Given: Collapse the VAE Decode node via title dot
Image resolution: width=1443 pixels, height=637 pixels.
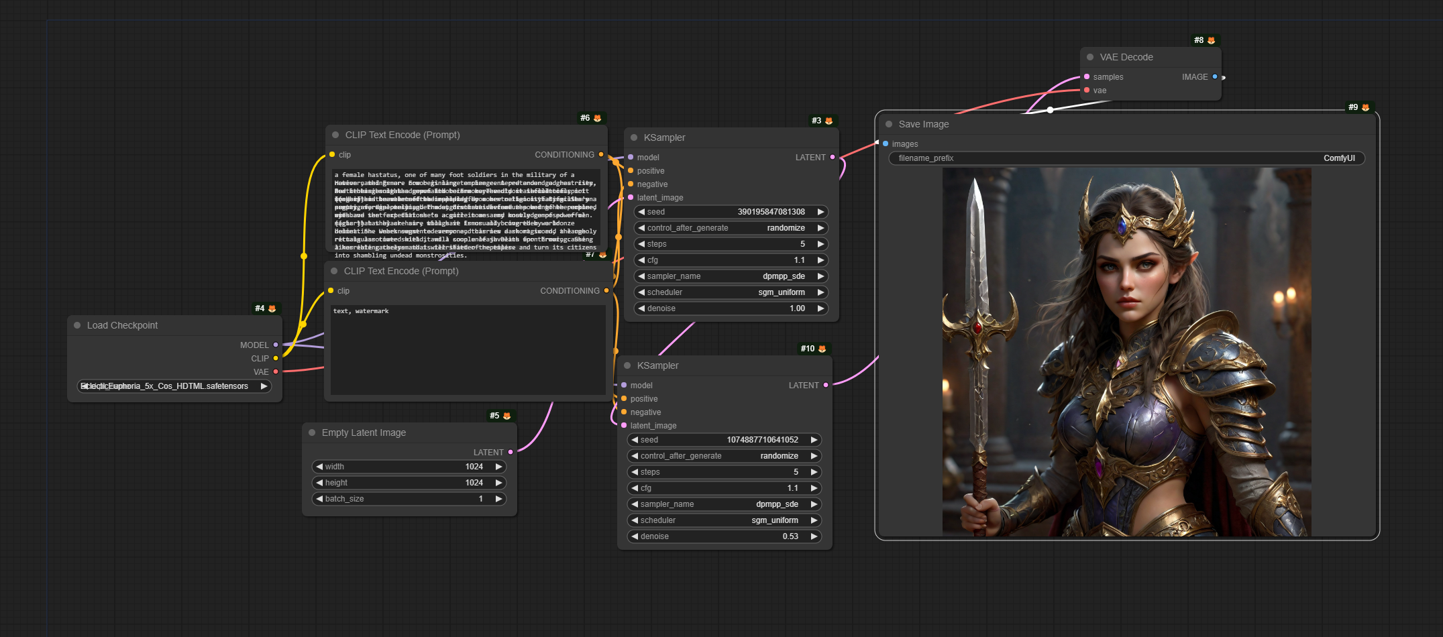Looking at the screenshot, I should point(1090,58).
